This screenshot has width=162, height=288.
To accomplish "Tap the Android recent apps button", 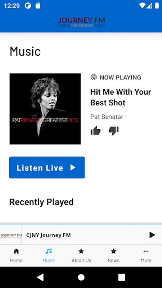I will coord(122,277).
